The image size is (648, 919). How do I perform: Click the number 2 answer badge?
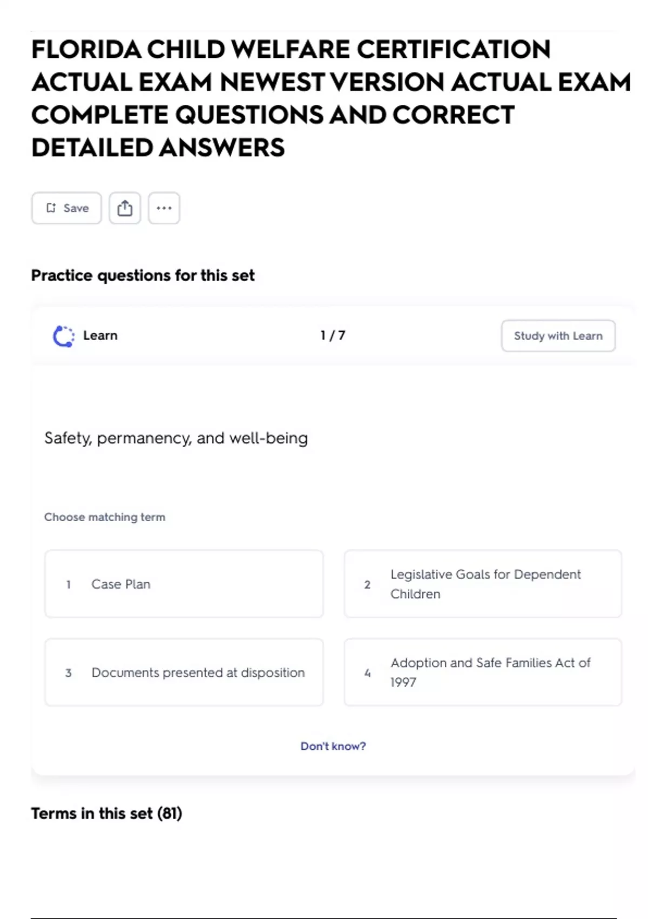367,584
